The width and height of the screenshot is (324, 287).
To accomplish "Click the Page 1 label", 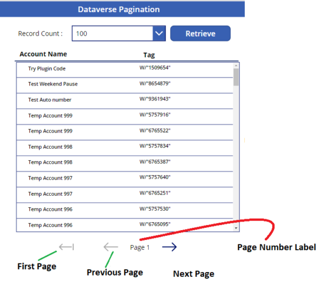I will [x=140, y=247].
